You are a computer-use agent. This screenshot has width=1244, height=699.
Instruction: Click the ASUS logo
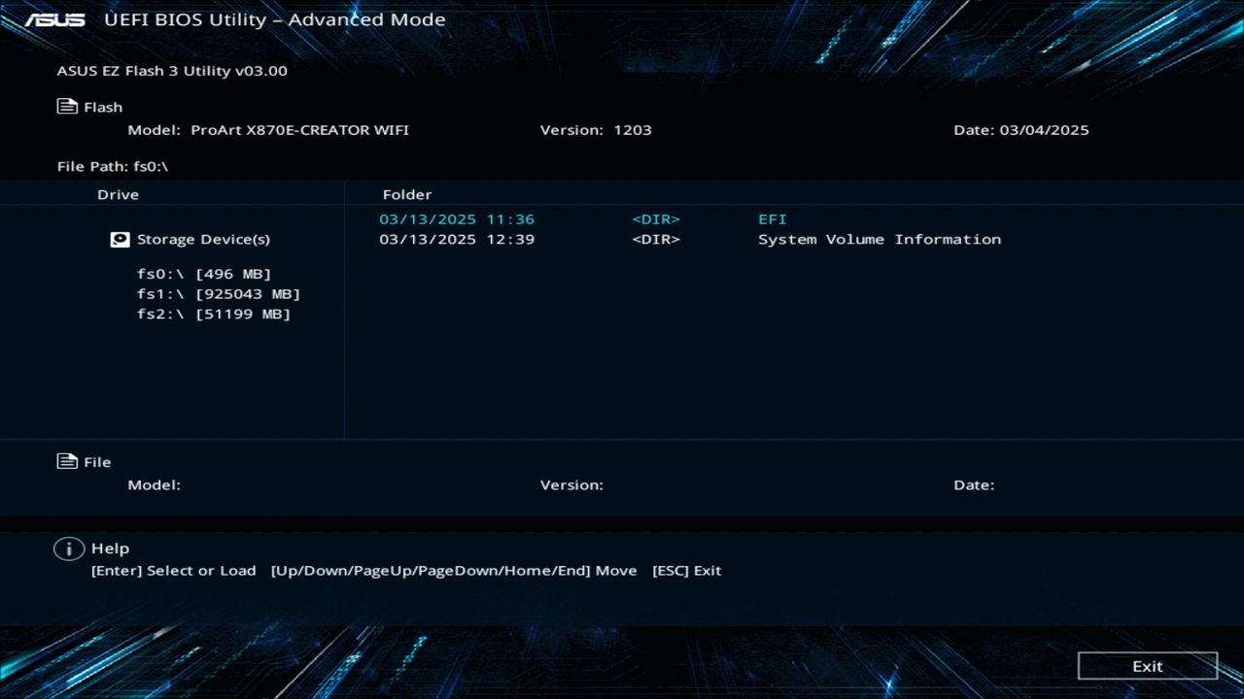tap(54, 19)
